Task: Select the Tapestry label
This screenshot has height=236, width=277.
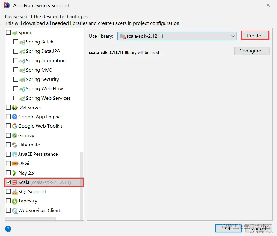Action: click(28, 201)
